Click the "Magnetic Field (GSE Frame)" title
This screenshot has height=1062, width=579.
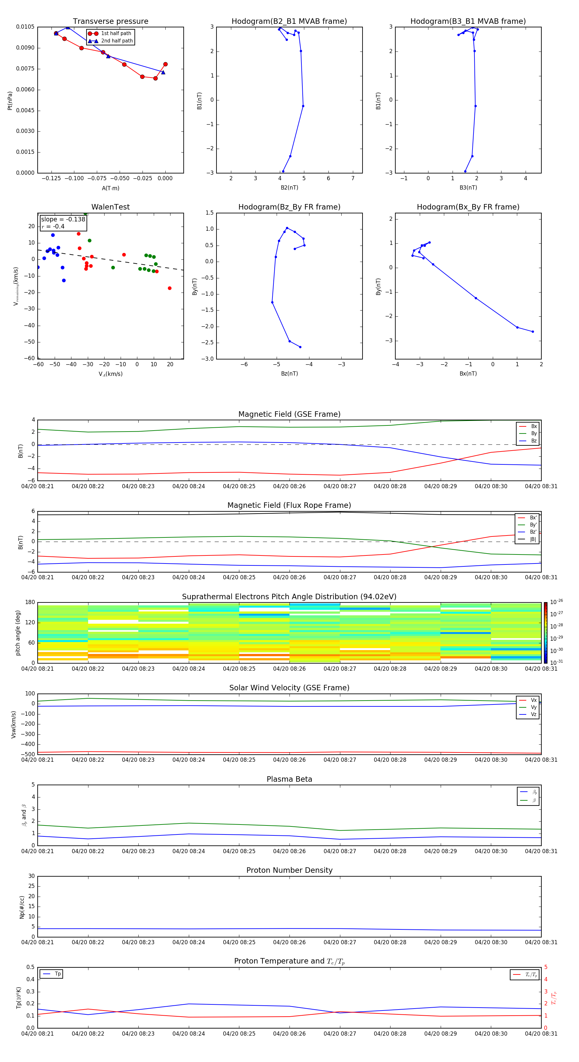(x=289, y=414)
